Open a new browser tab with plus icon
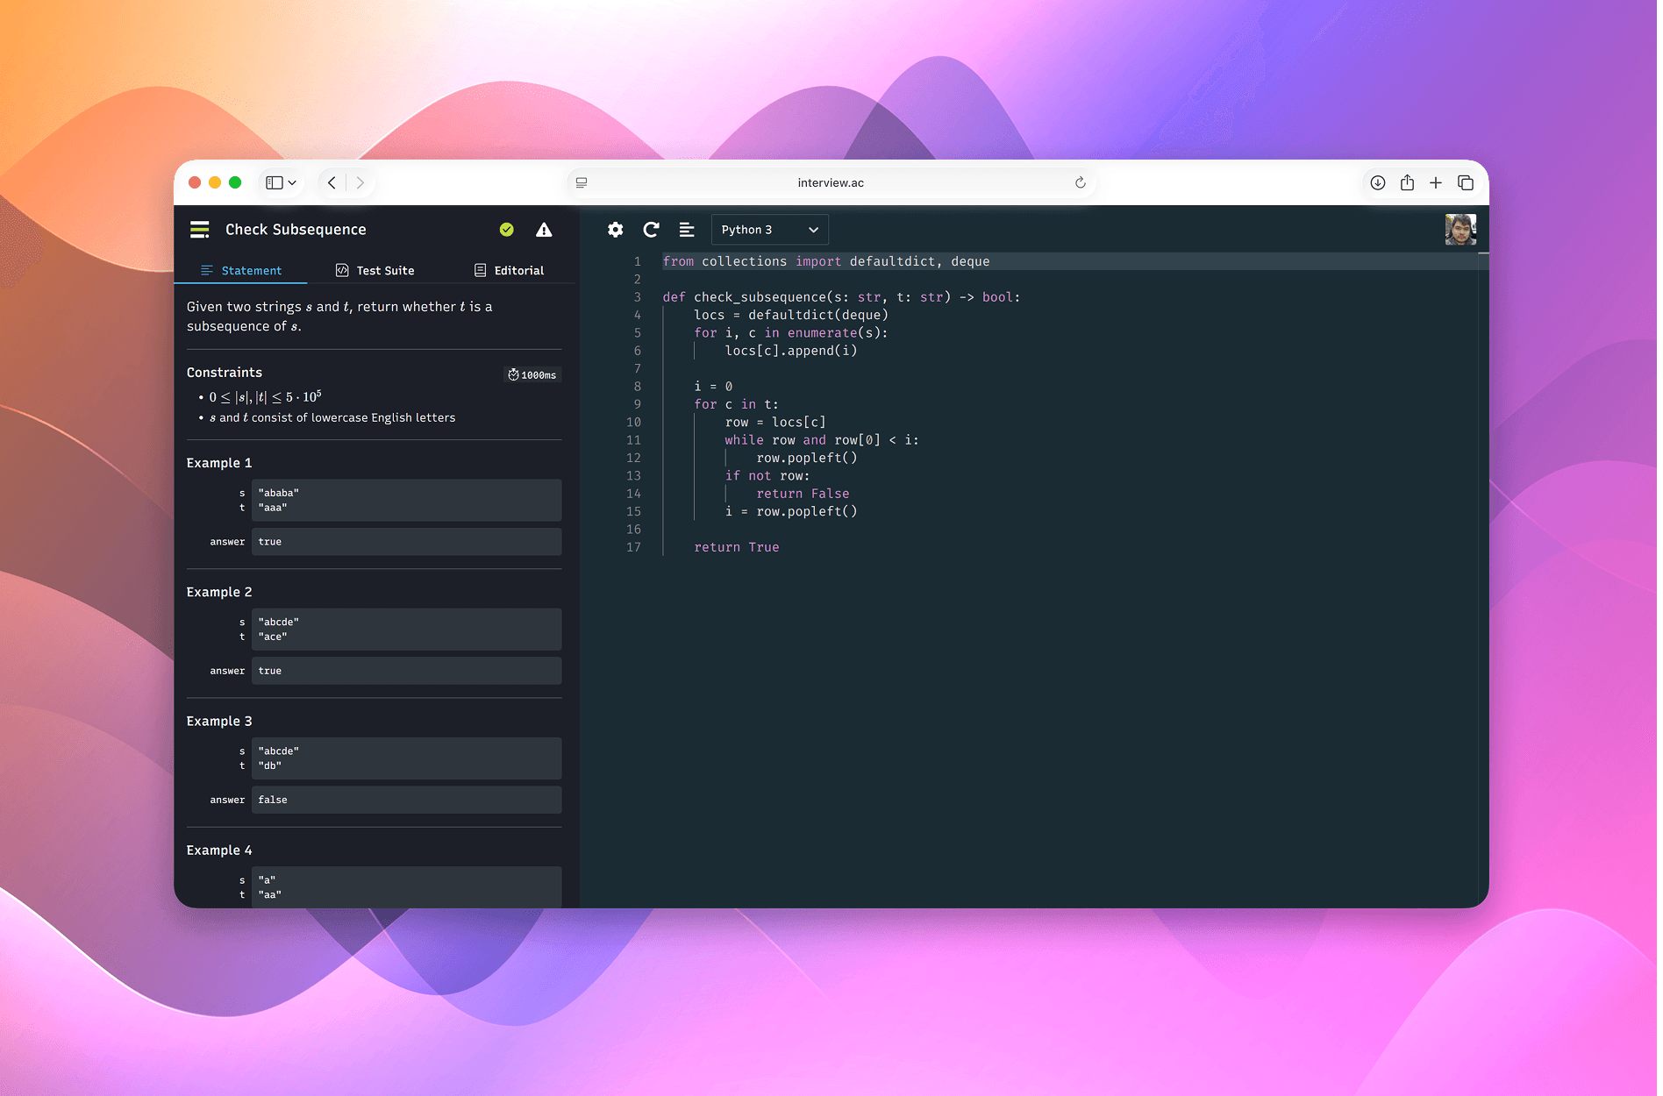This screenshot has height=1096, width=1663. pyautogui.click(x=1436, y=182)
